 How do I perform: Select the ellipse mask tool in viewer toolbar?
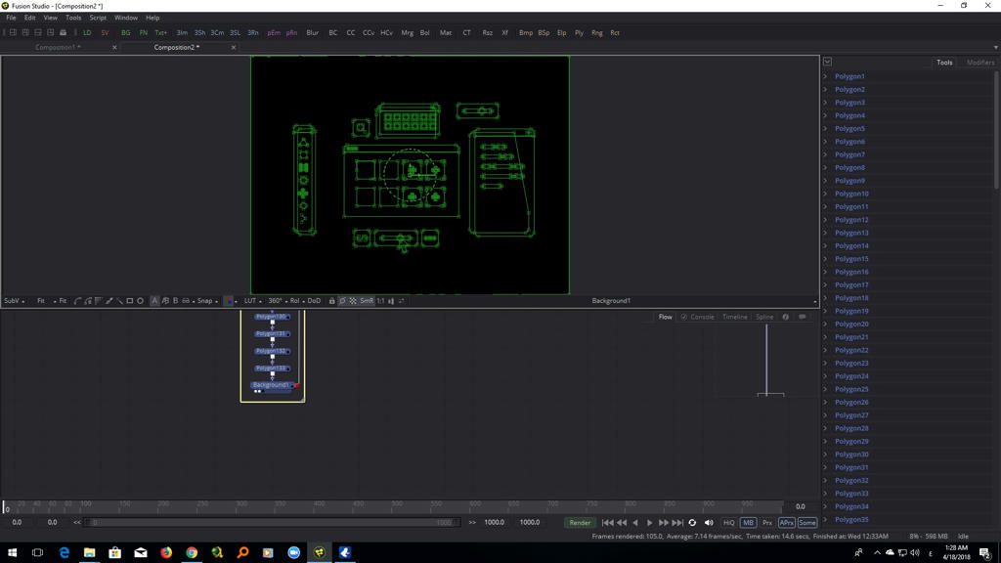coord(141,301)
